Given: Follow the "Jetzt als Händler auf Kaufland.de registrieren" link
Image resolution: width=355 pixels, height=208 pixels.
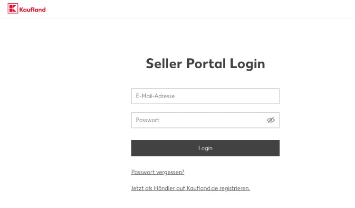Looking at the screenshot, I should point(191,188).
